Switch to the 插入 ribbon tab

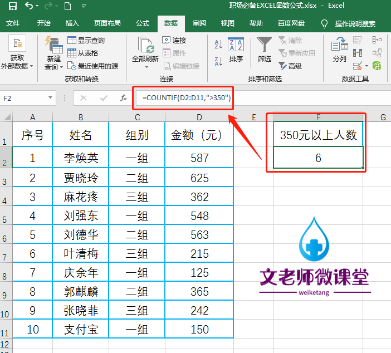(x=72, y=23)
